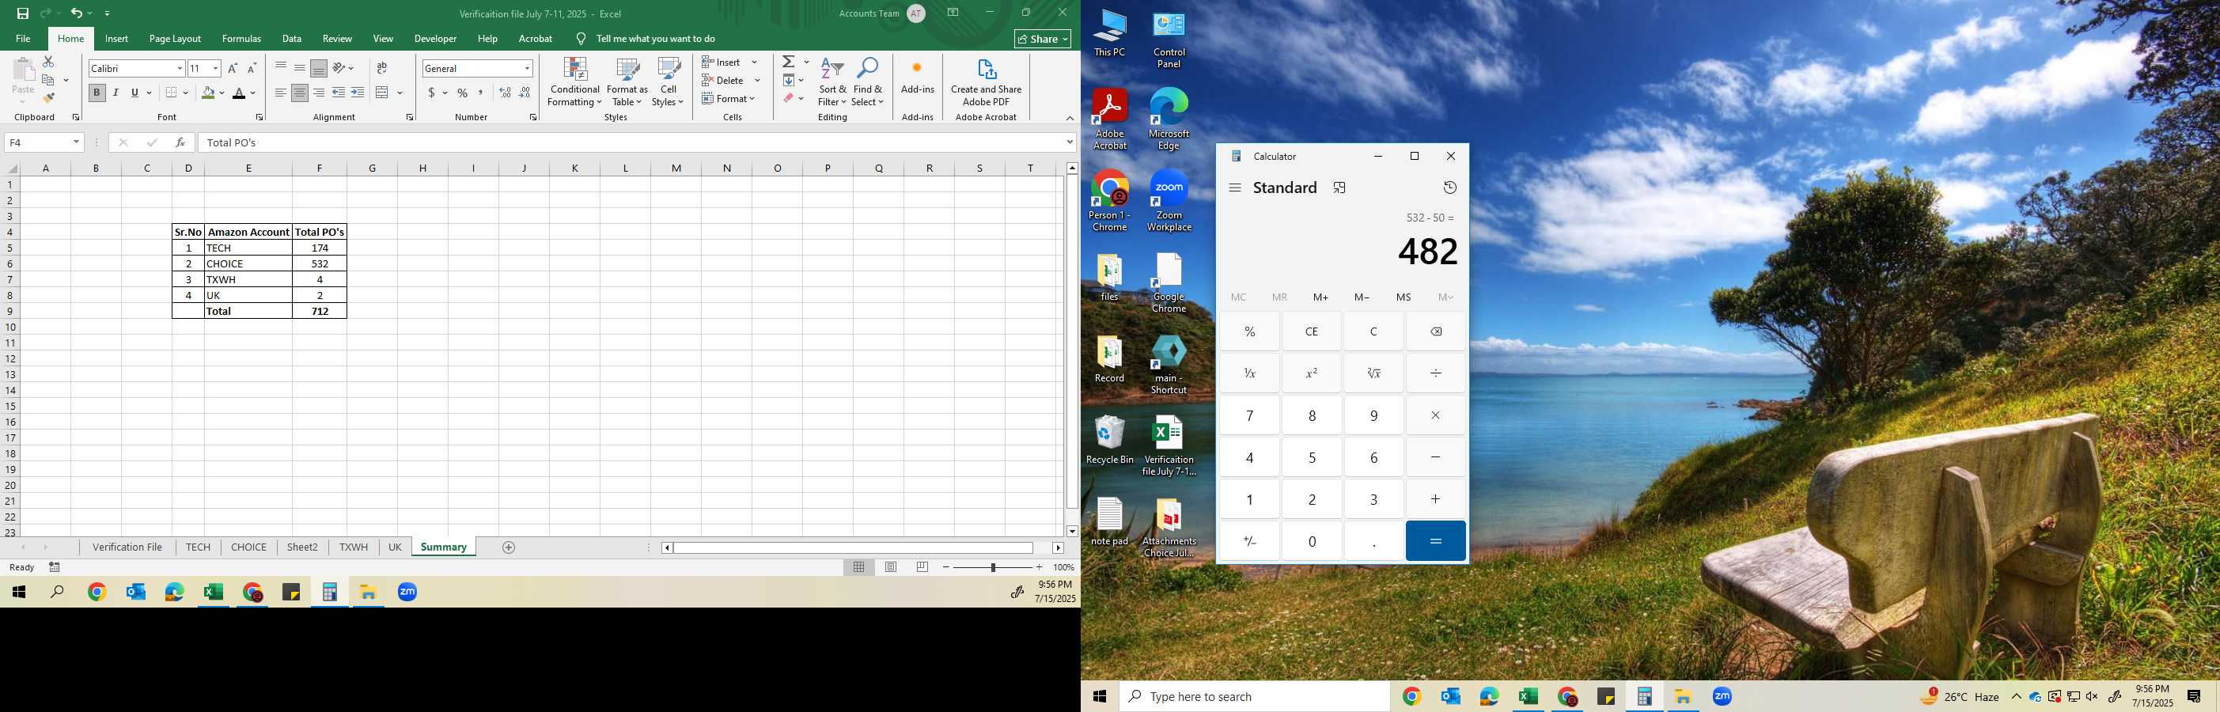The height and width of the screenshot is (712, 2220).
Task: Switch to Verification File sheet tab
Action: (x=127, y=547)
